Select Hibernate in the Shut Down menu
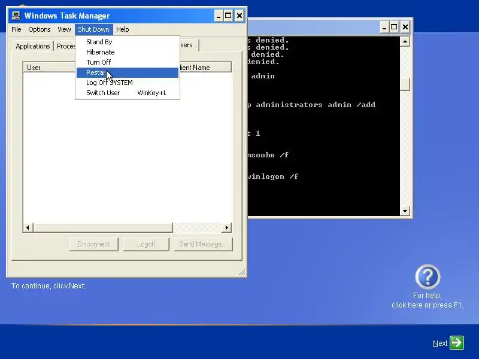 click(128, 52)
